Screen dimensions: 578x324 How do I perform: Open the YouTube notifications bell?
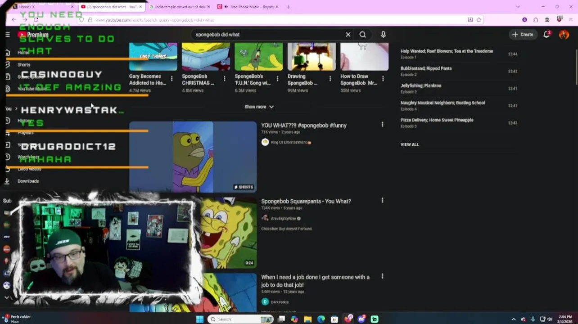[x=546, y=35]
